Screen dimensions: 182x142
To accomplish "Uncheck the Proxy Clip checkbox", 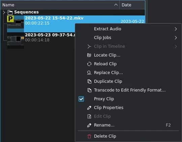I will 81,99.
